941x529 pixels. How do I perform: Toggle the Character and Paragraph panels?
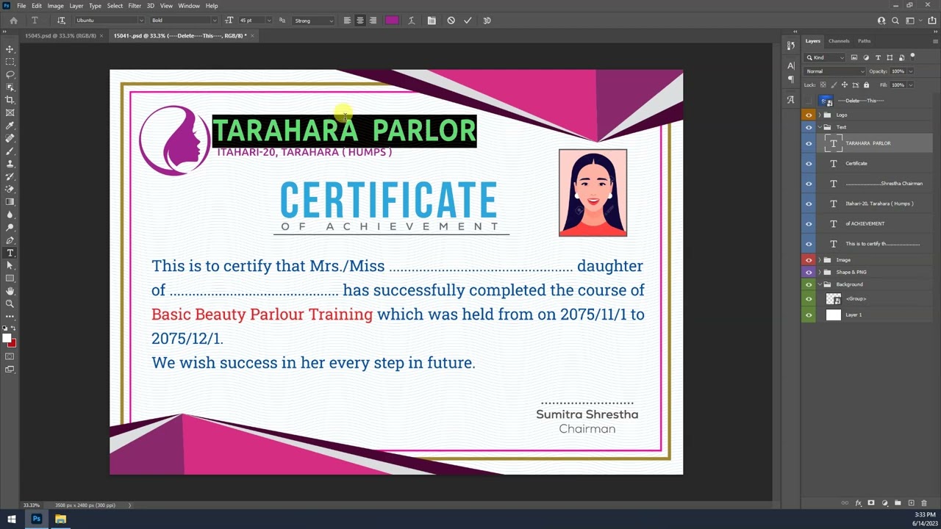[432, 21]
